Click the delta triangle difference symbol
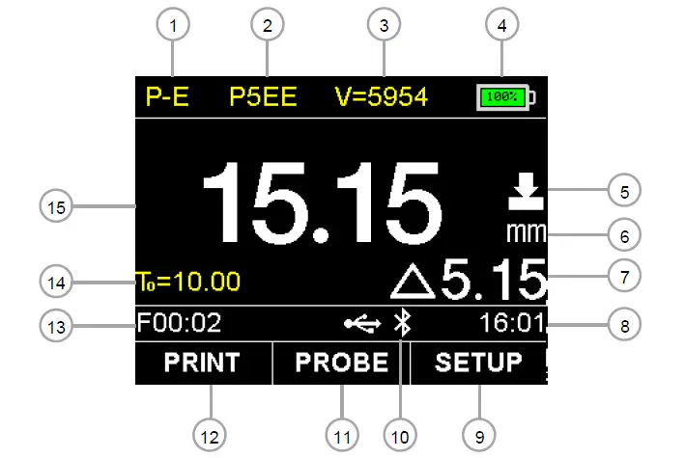The height and width of the screenshot is (458, 685). 414,282
